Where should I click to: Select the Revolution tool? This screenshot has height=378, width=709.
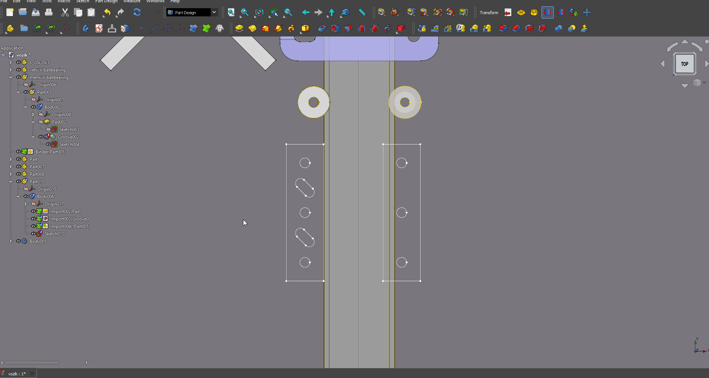252,29
